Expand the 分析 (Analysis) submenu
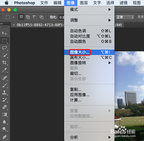Image resolution: width=144 pixels, height=141 pixels. [x=89, y=137]
